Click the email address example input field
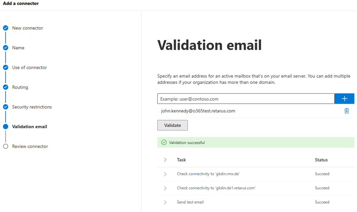 click(x=246, y=99)
